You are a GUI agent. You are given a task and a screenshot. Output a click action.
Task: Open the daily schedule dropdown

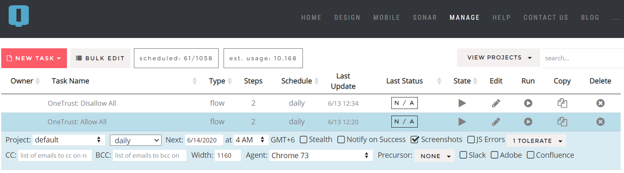tap(136, 140)
